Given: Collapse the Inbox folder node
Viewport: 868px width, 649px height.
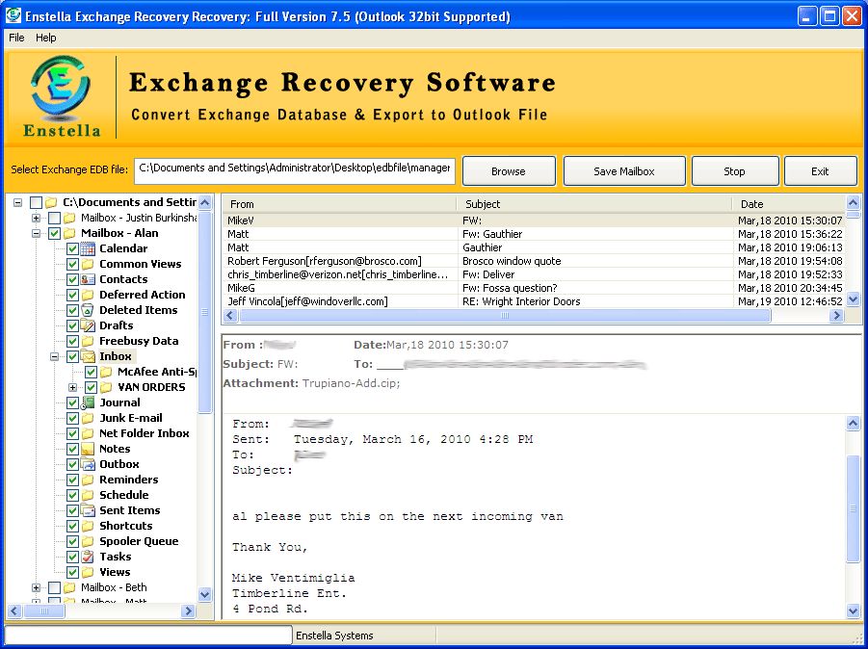Looking at the screenshot, I should 54,357.
